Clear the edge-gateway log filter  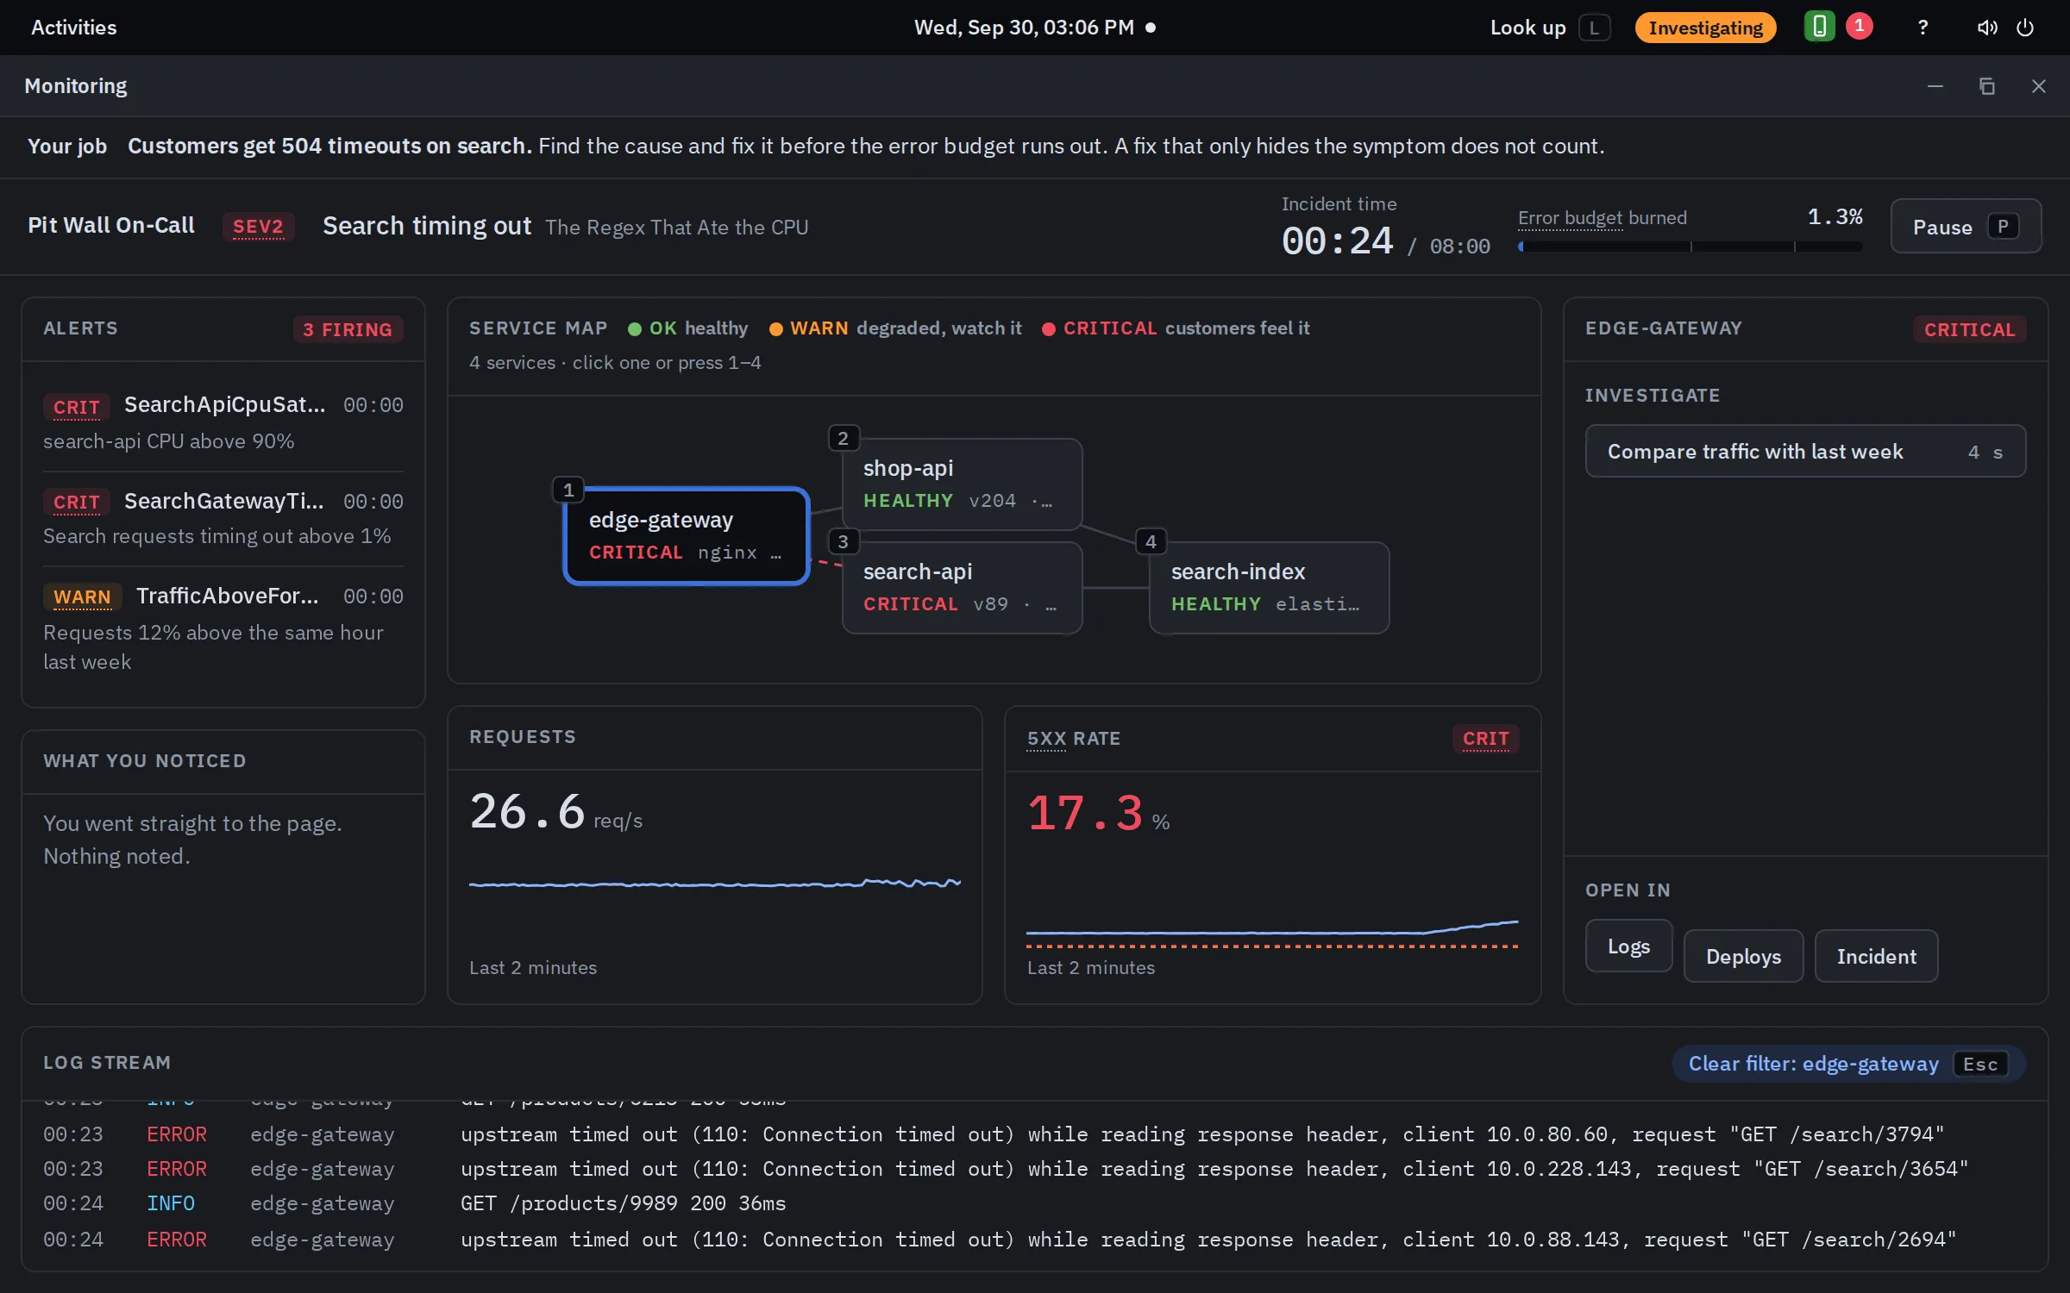pyautogui.click(x=1848, y=1064)
